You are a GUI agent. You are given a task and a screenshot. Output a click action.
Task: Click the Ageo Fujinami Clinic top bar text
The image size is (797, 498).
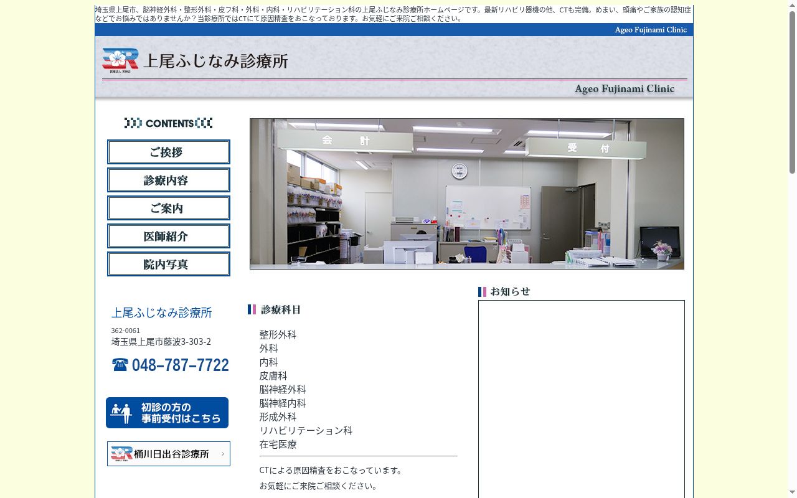651,30
